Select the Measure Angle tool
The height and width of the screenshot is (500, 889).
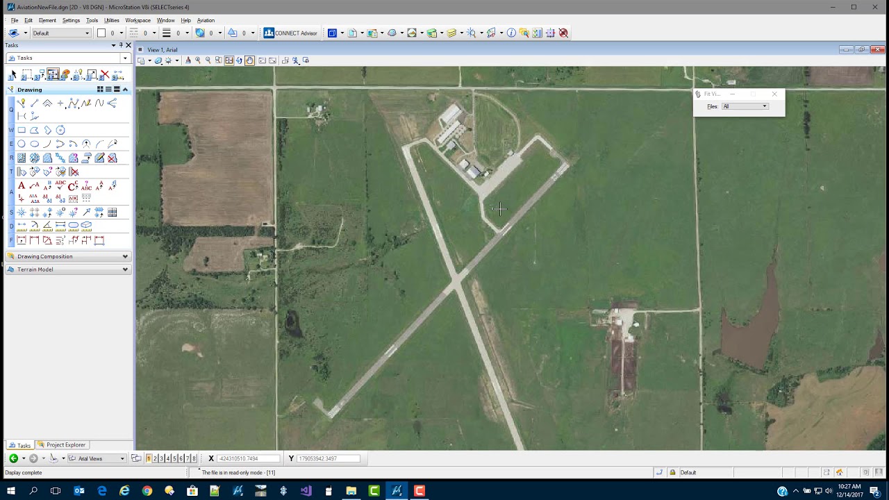[x=48, y=225]
